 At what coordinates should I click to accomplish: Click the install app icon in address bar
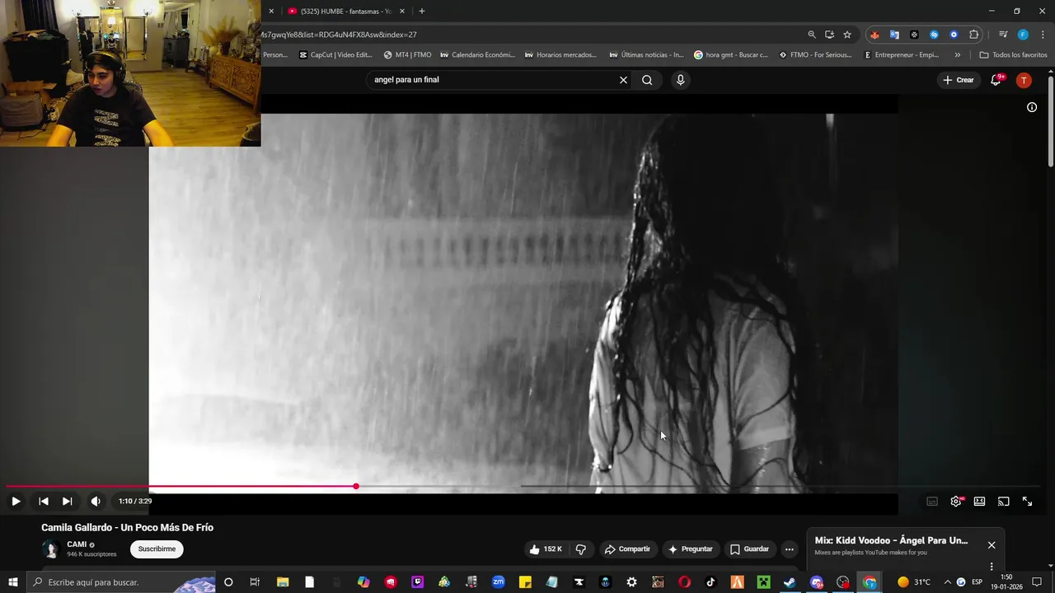[x=829, y=35]
